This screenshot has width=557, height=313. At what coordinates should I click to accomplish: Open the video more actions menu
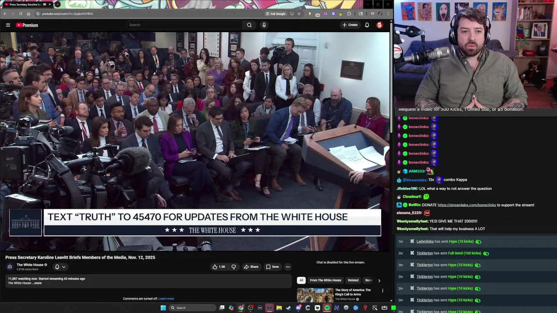(288, 267)
